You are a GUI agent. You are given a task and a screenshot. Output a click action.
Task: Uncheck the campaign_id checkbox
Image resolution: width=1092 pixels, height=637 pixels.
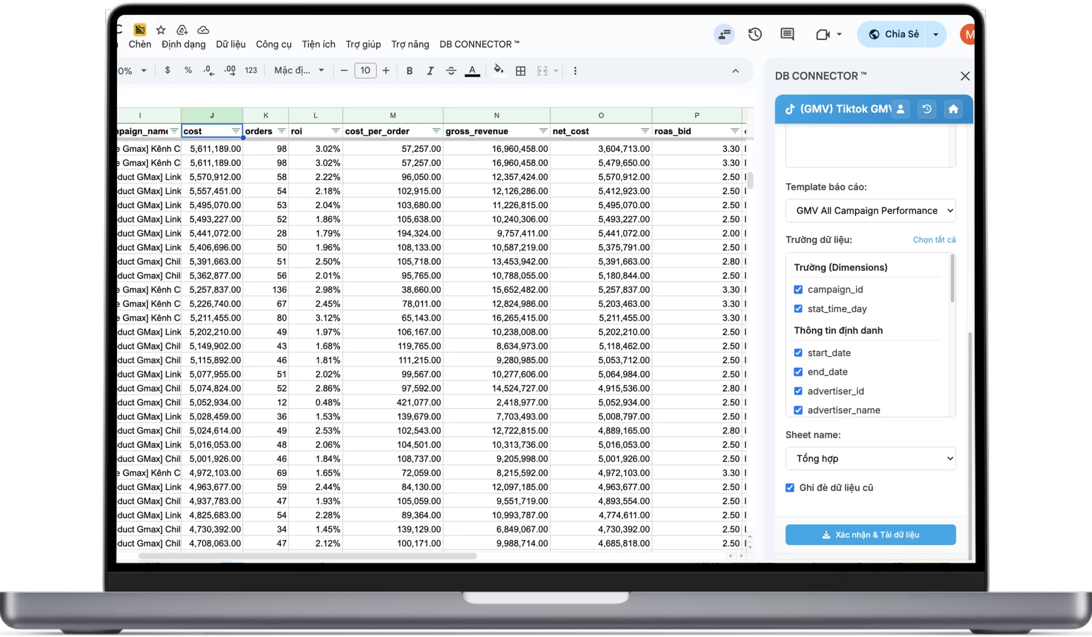[x=798, y=289]
